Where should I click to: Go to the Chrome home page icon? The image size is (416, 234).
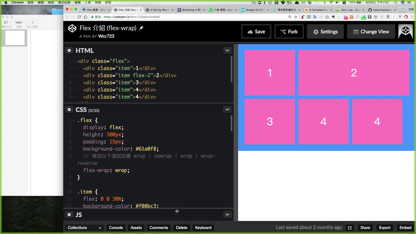tap(85, 17)
